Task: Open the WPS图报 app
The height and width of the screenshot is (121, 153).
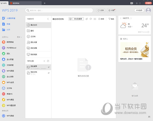Action: pyautogui.click(x=8, y=71)
